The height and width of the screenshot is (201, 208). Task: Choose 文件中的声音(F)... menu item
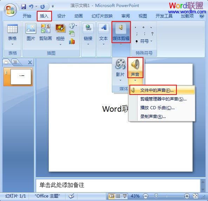[162, 90]
